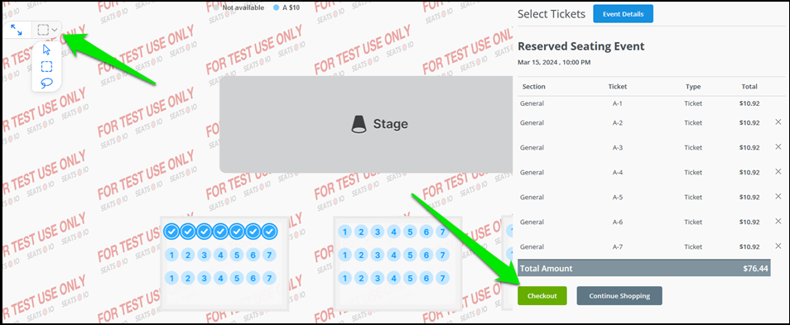Click the 'Reserved Seating Event' title
Screen dimensions: 790x325
581,46
